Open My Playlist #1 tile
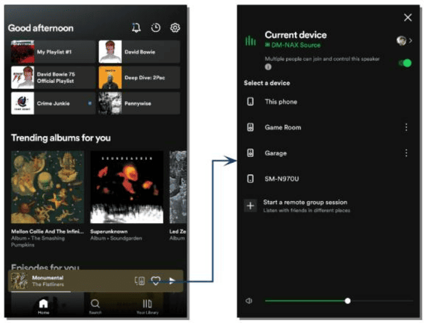Image resolution: width=424 pixels, height=323 pixels. pos(53,51)
